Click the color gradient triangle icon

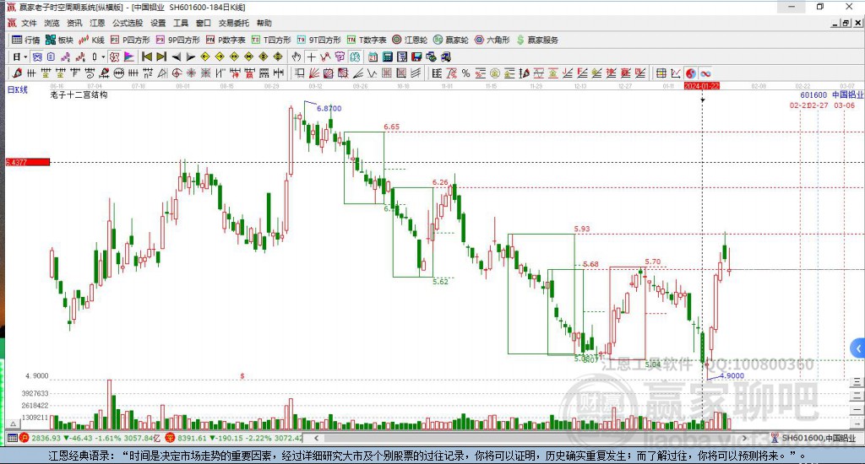[x=128, y=57]
